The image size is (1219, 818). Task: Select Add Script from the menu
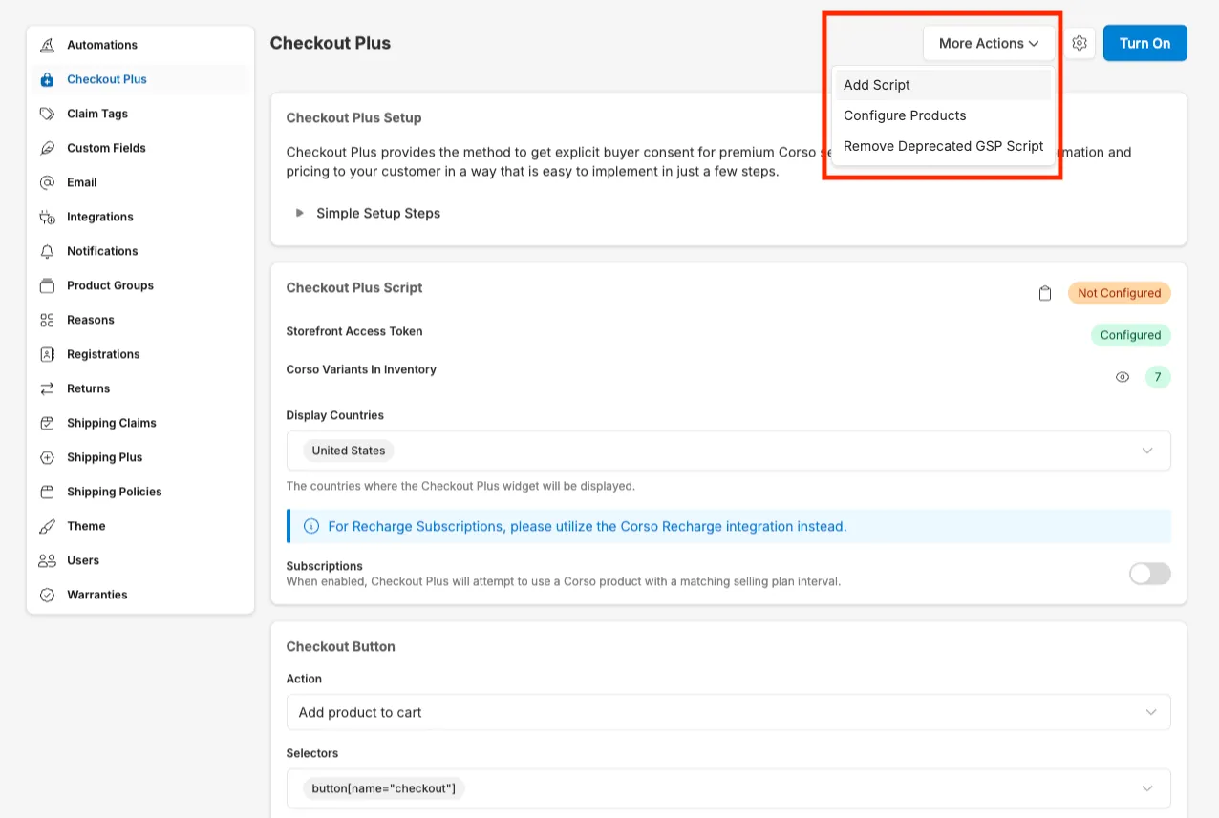tap(877, 85)
